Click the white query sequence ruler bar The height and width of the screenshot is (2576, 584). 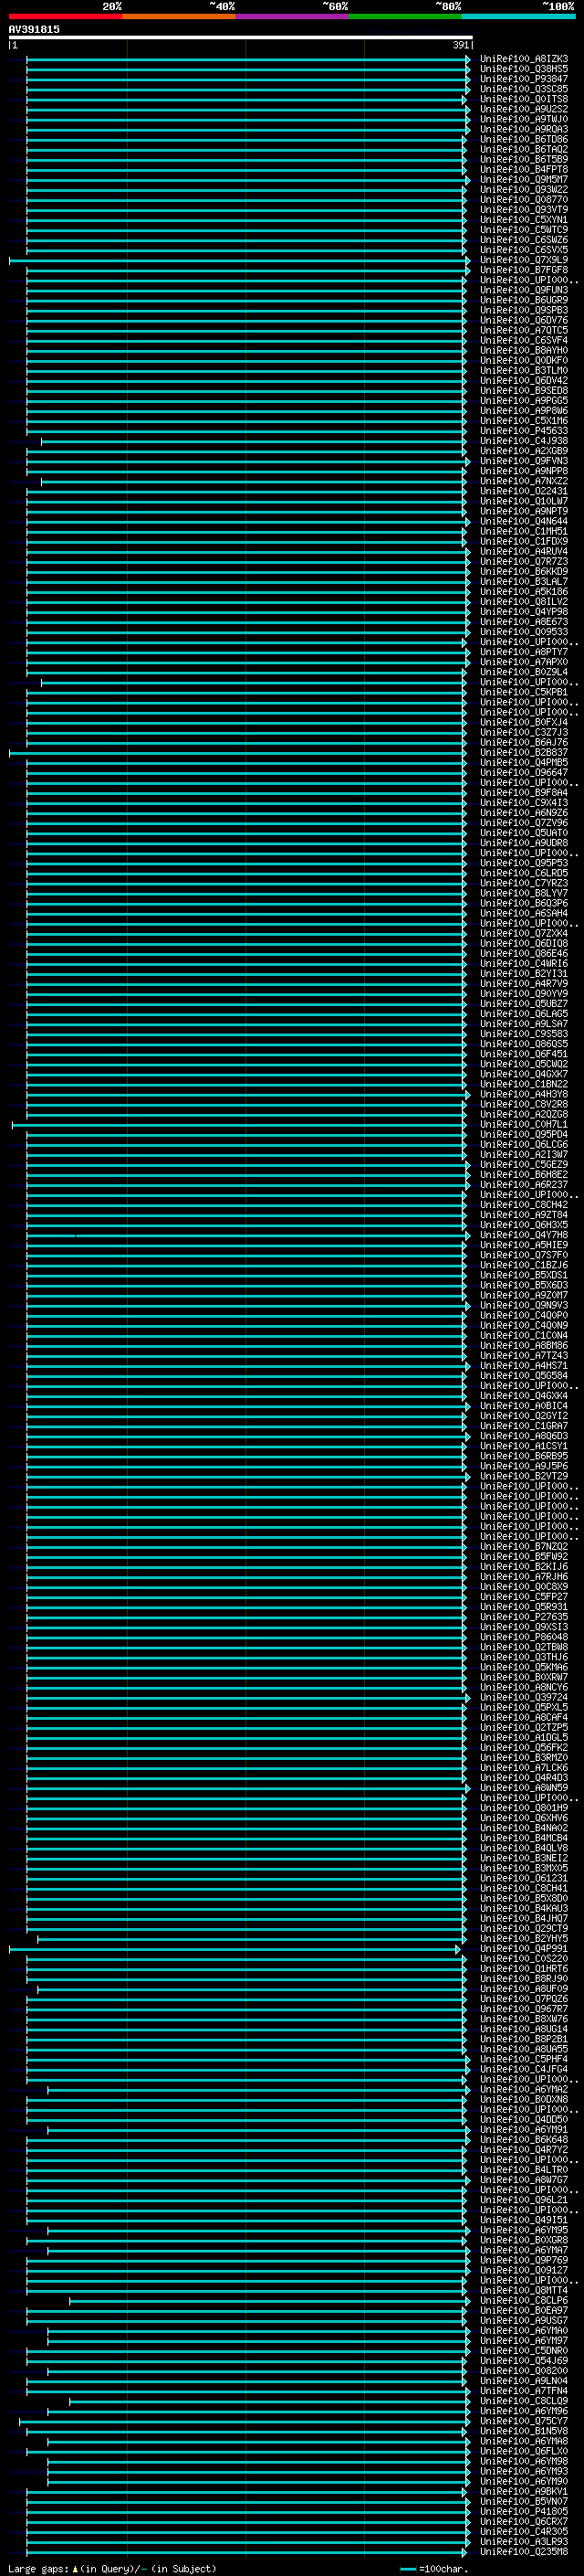pos(241,38)
